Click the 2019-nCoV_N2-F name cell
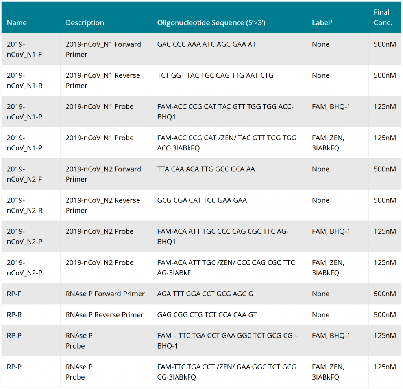The height and width of the screenshot is (389, 403). pyautogui.click(x=24, y=174)
